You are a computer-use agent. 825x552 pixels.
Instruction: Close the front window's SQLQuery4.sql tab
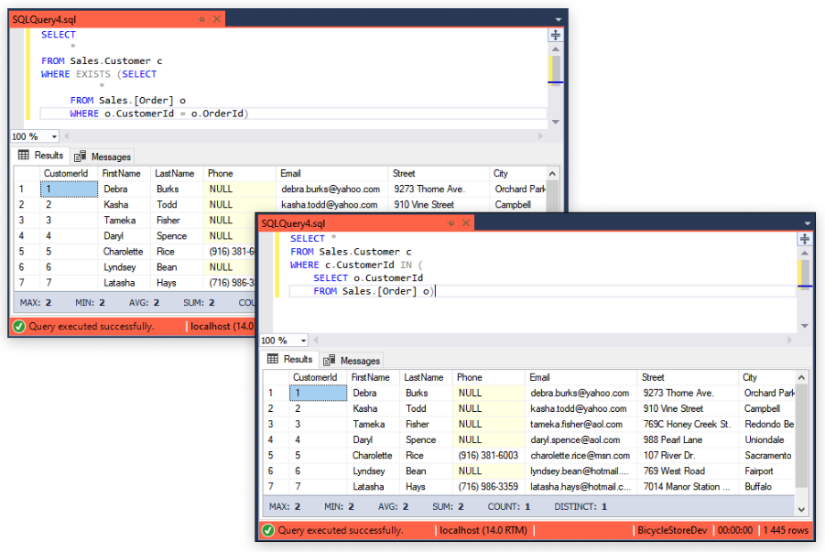[x=466, y=223]
